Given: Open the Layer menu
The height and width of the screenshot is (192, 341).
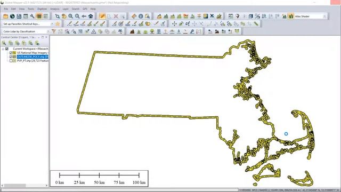Looking at the screenshot, I should (x=66, y=9).
